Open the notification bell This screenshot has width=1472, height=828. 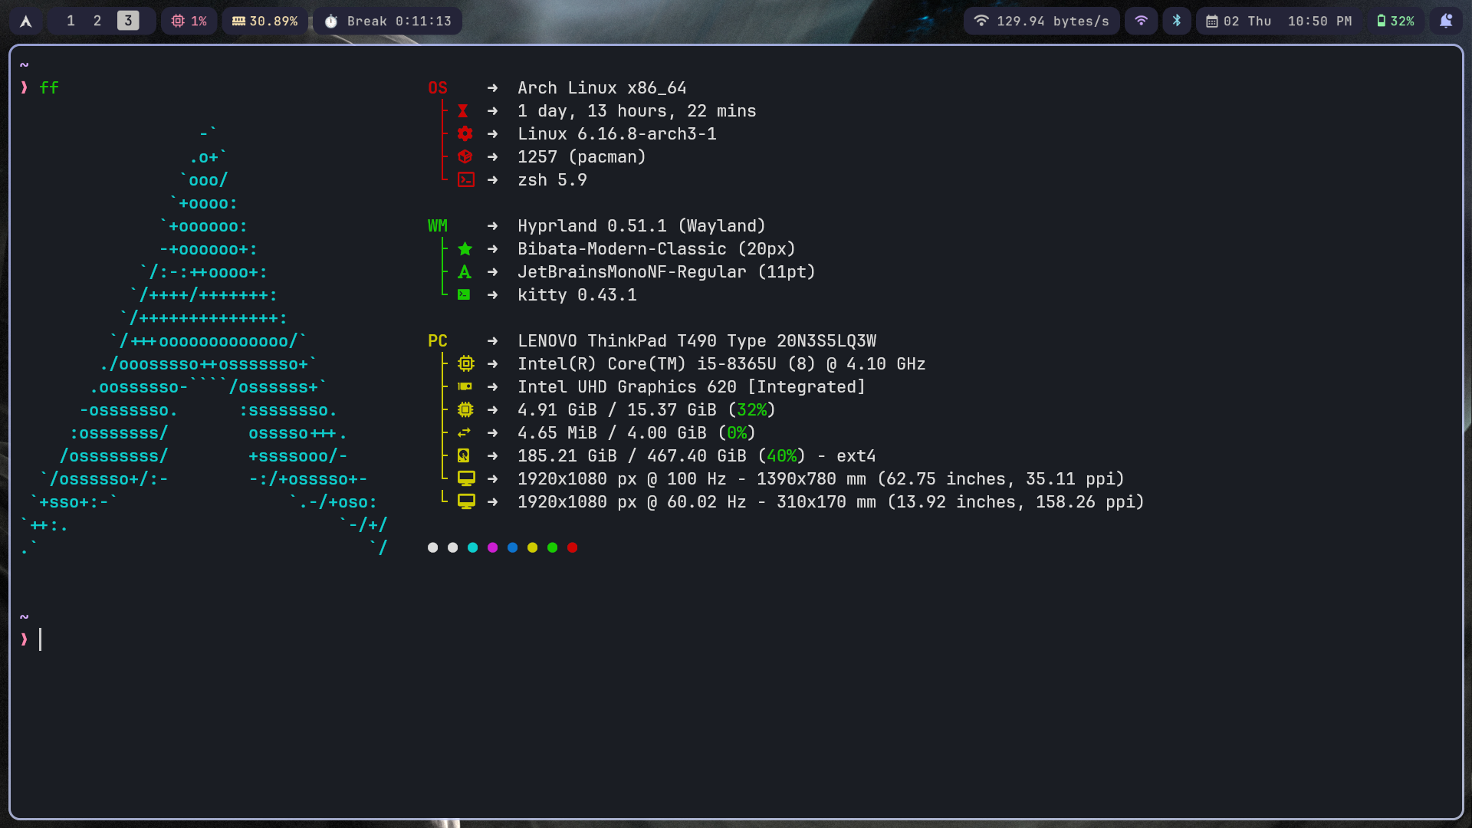pyautogui.click(x=1446, y=21)
